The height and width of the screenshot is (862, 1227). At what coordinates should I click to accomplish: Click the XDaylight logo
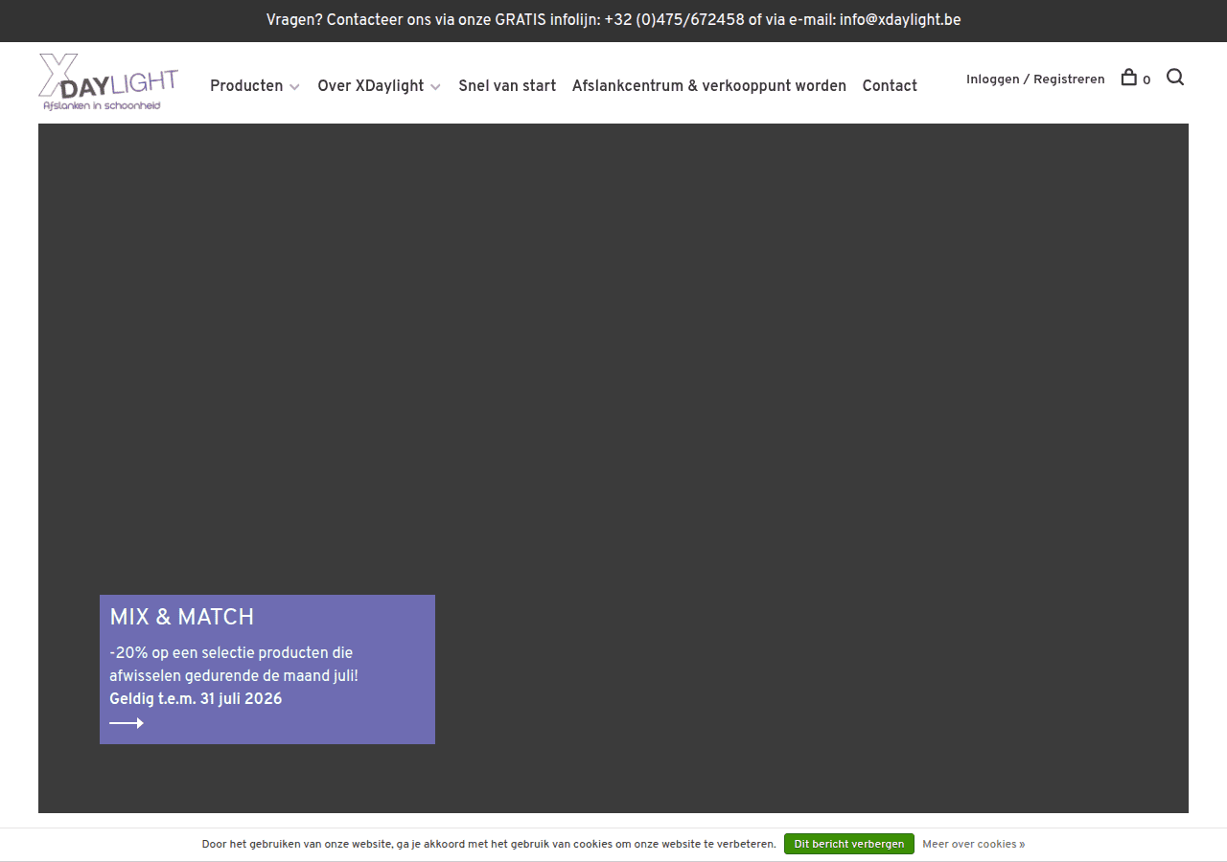pyautogui.click(x=108, y=82)
